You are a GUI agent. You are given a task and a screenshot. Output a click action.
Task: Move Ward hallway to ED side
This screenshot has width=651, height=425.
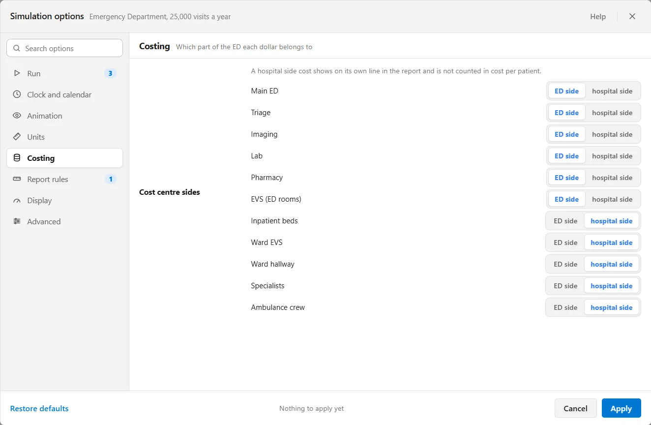pos(565,264)
